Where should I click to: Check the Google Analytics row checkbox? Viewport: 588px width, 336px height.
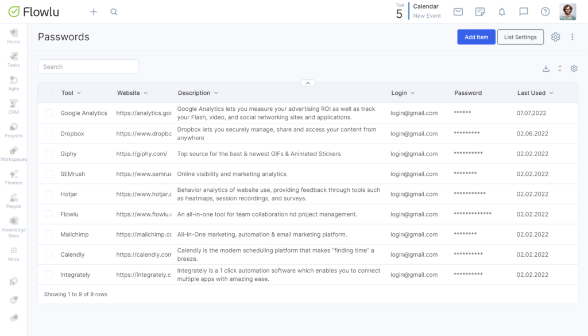[49, 113]
